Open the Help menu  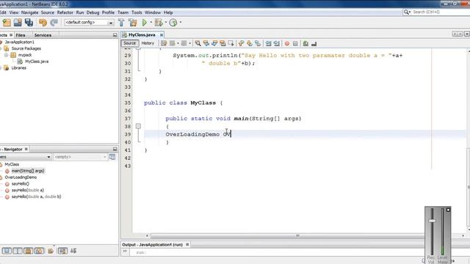pos(168,12)
